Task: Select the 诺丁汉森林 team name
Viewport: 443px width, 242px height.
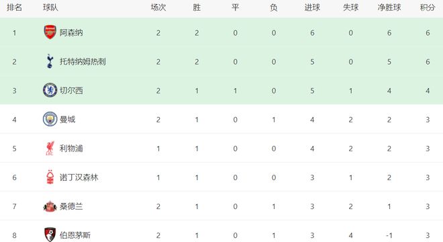Action: tap(79, 177)
